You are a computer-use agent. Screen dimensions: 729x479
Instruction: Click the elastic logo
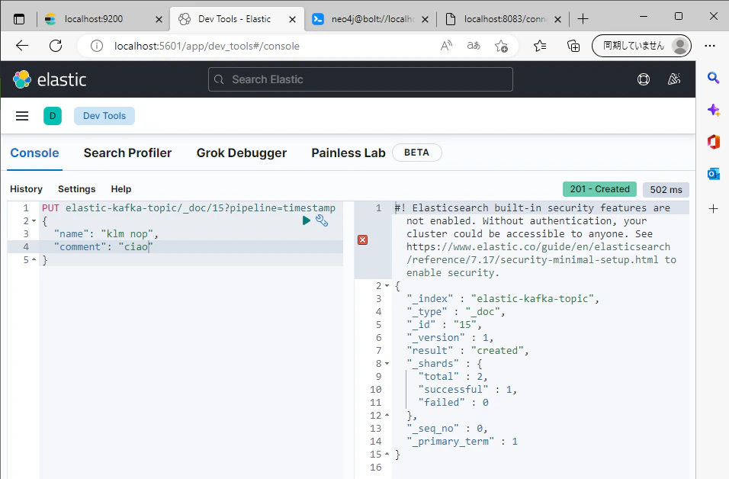50,79
